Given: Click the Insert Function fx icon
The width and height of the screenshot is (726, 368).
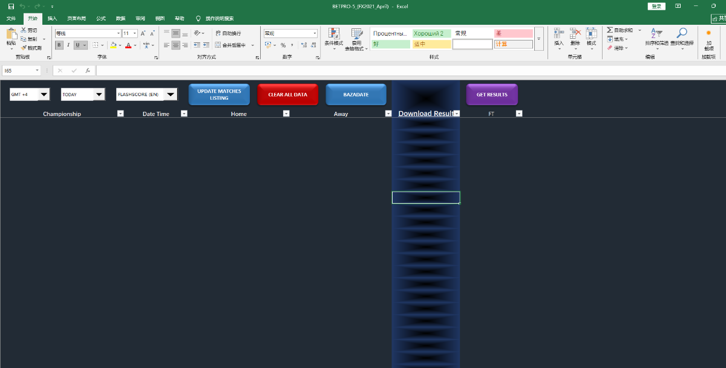Looking at the screenshot, I should [x=88, y=71].
